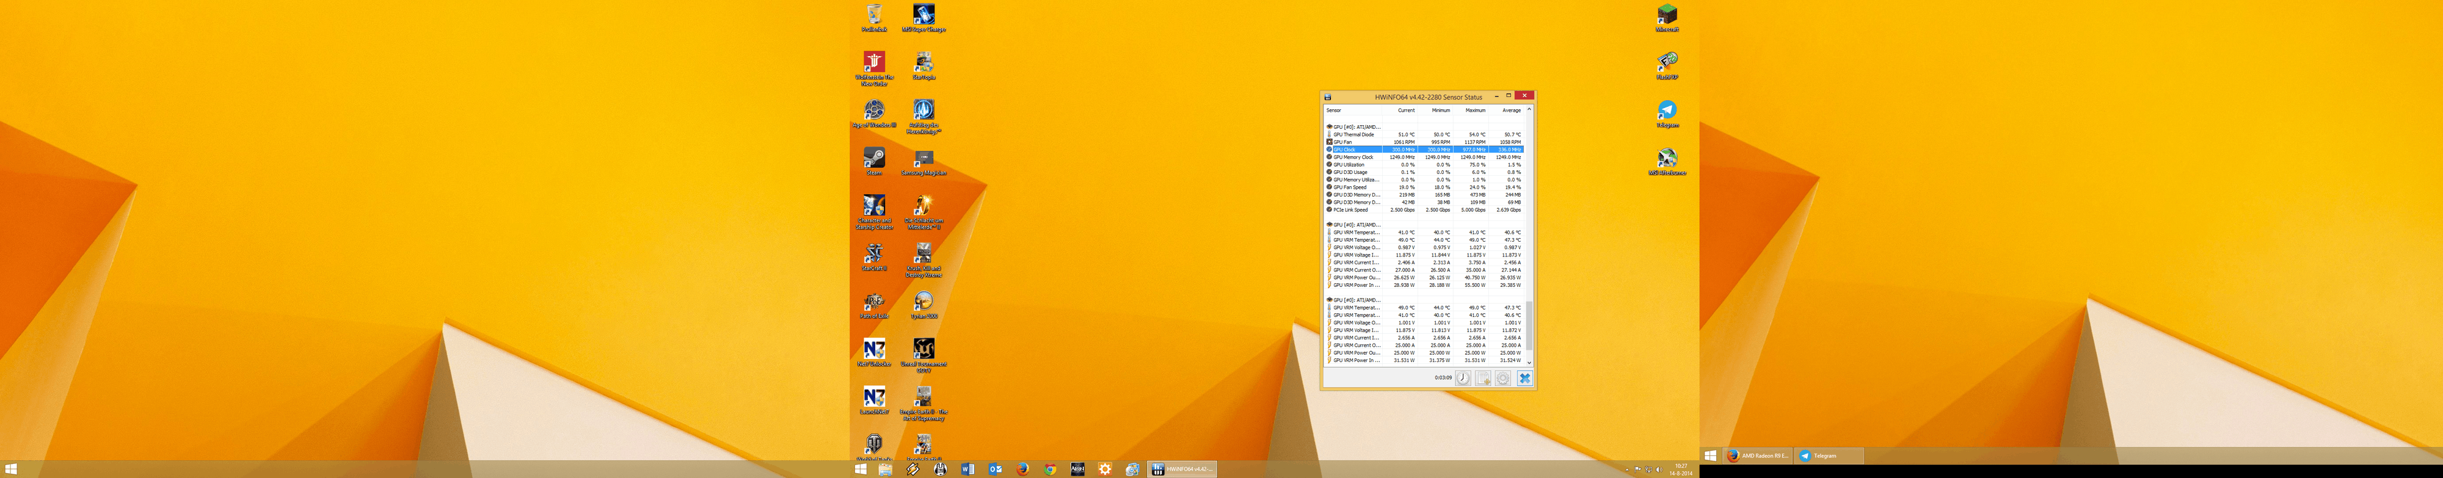Click the HWiNFO64 taskbar button
Viewport: 2443px width, 478px height.
pos(1182,468)
